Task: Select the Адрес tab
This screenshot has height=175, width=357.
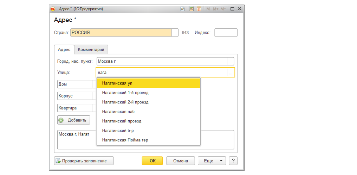Action: pos(64,50)
